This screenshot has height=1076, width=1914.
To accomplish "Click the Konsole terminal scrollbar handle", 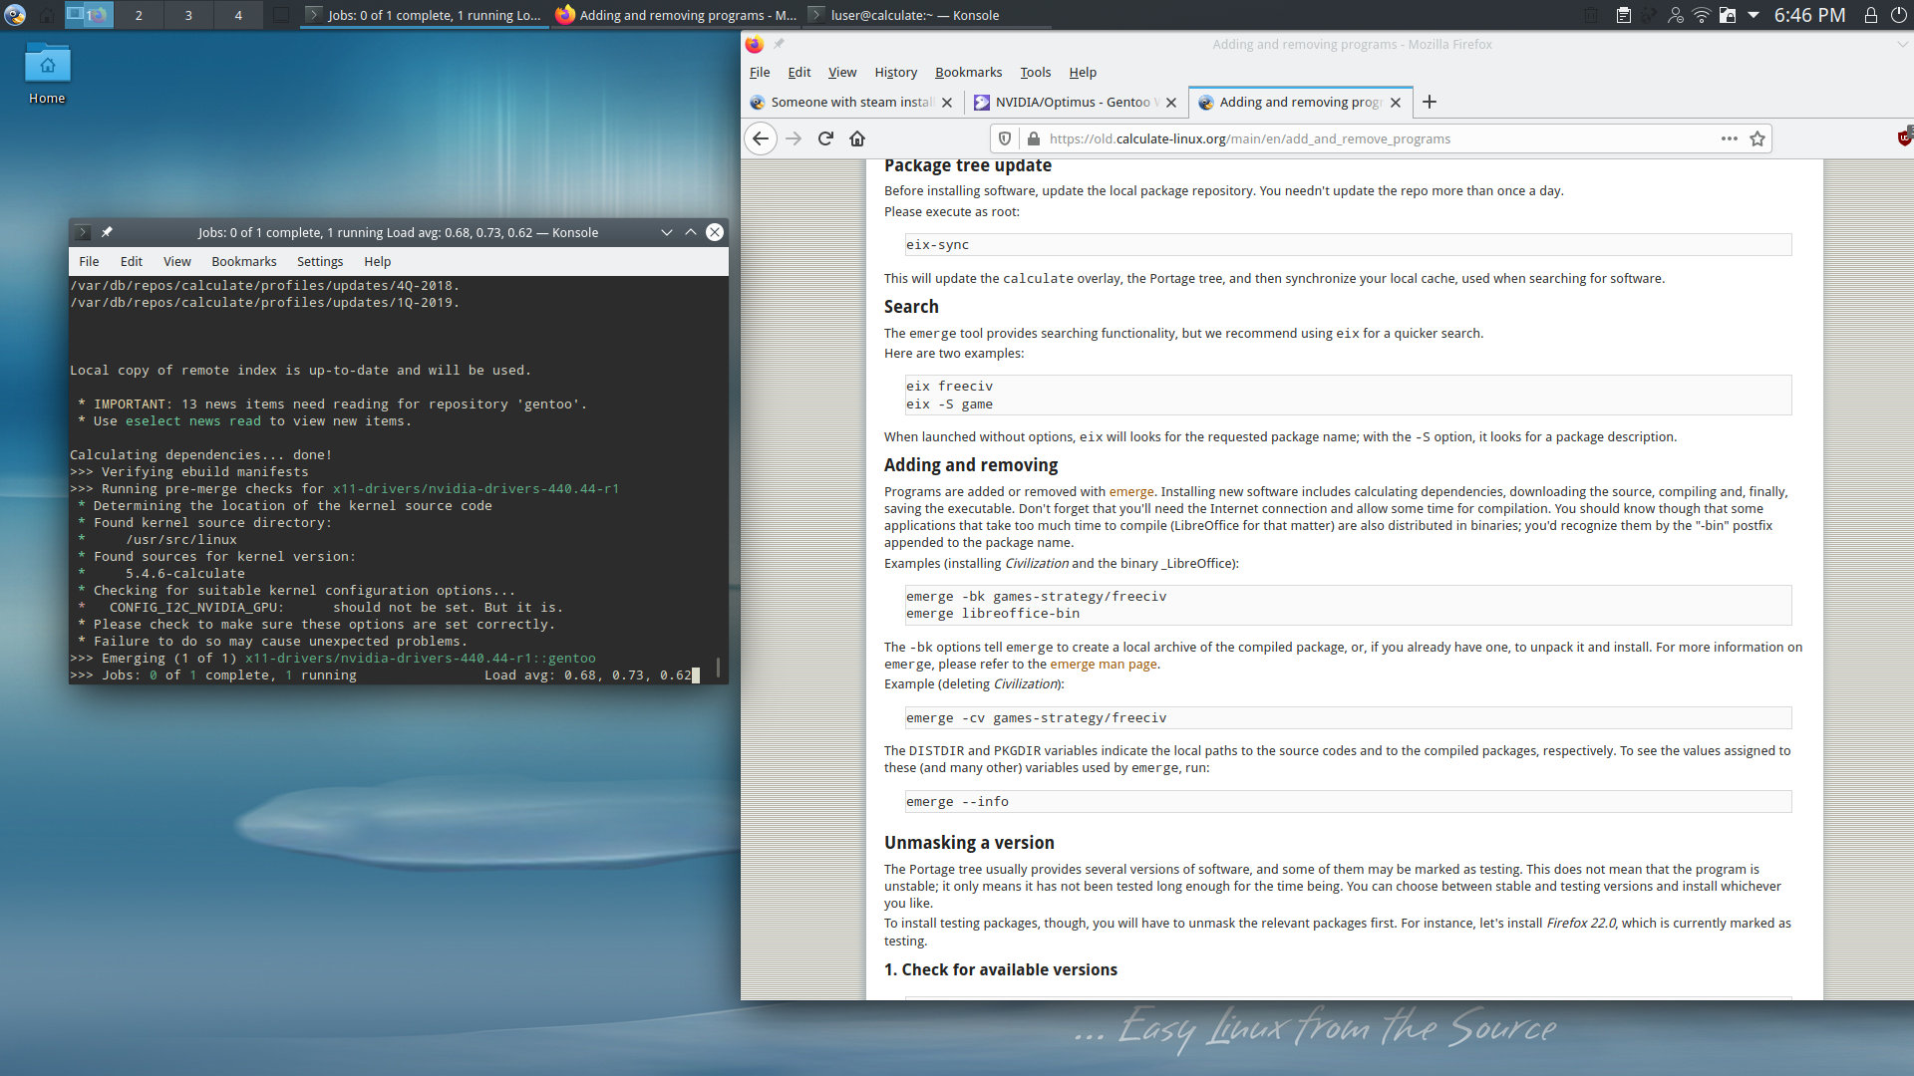I will point(719,666).
